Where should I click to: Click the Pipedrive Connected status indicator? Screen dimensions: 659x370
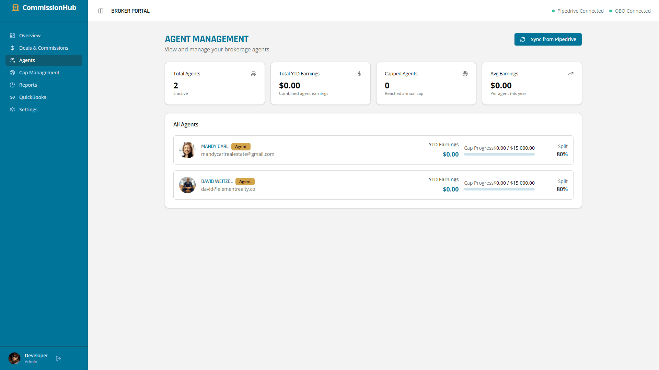578,11
